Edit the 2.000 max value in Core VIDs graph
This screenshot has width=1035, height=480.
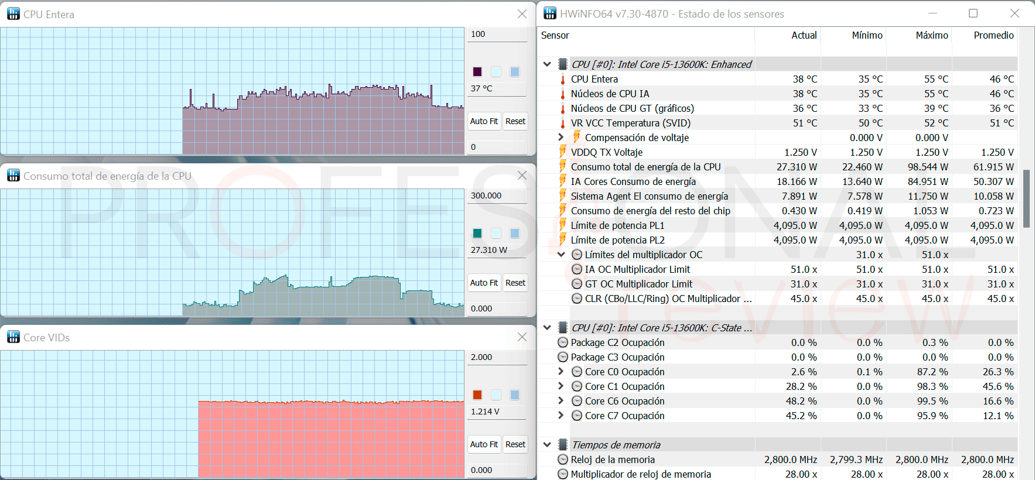click(498, 357)
